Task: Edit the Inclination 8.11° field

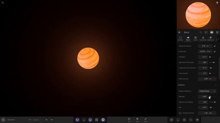Action: click(x=203, y=57)
